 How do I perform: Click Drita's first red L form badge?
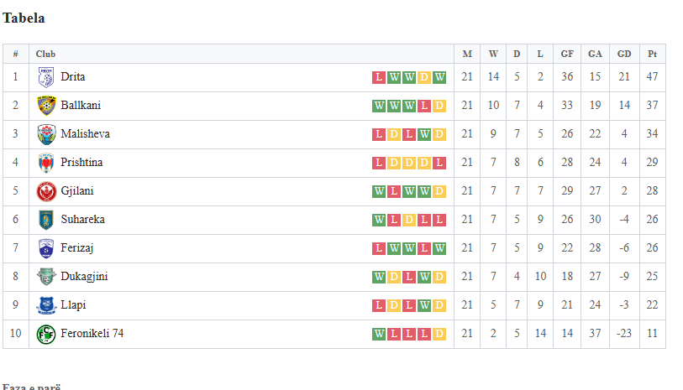[x=379, y=77]
